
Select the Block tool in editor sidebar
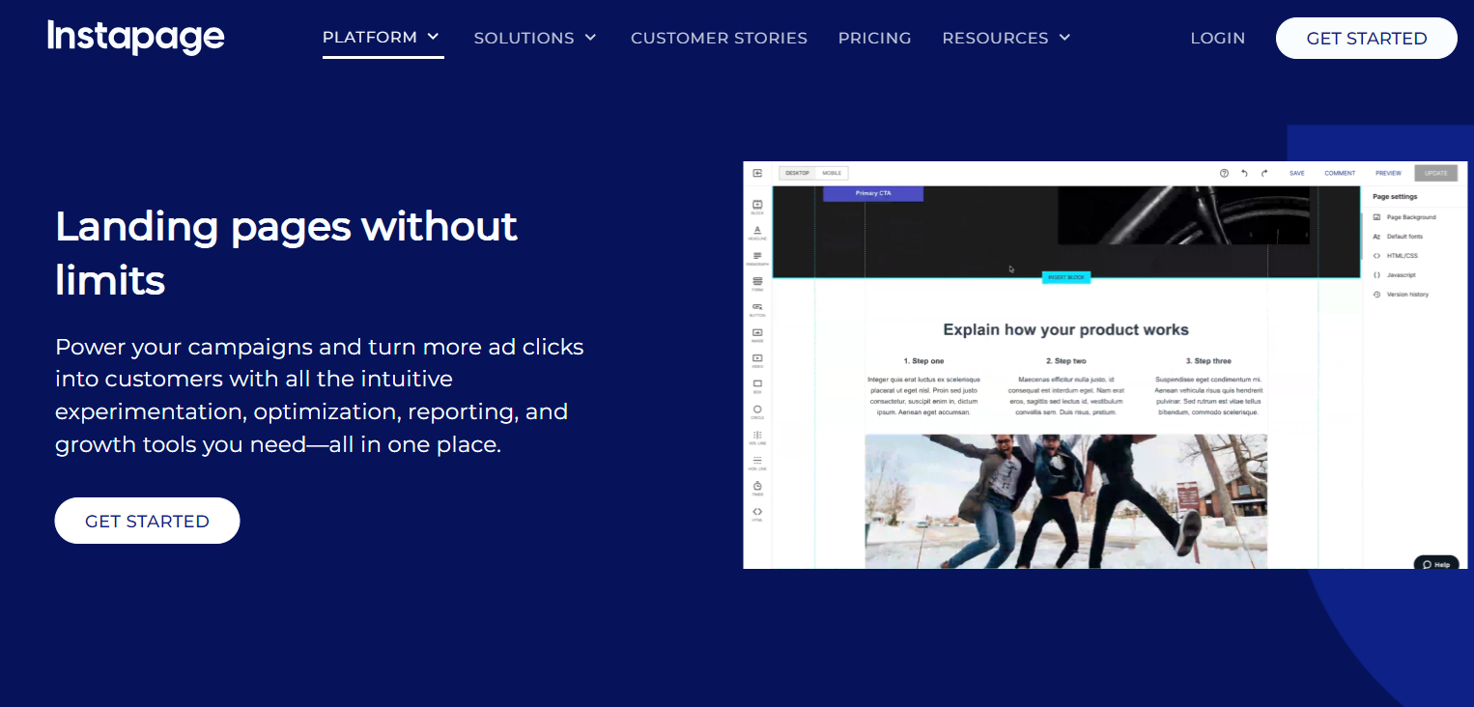pos(757,207)
